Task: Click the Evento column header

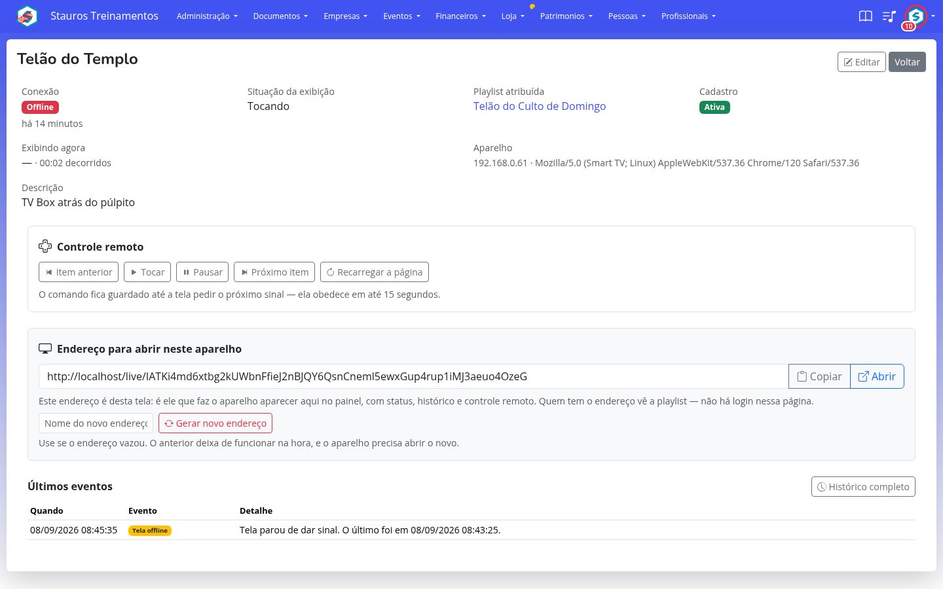Action: [x=143, y=510]
